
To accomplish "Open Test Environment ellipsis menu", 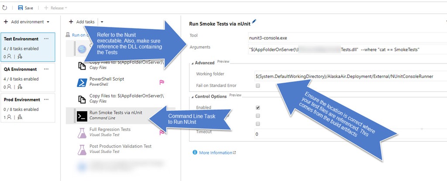I will pos(47,39).
